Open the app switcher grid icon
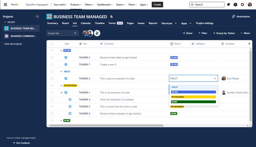256x147 pixels. coord(5,4)
